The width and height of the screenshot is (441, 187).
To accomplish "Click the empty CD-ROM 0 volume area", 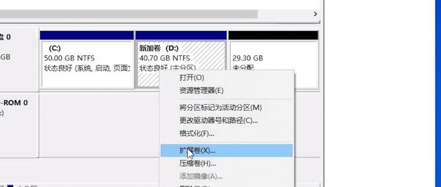I will tap(99, 125).
